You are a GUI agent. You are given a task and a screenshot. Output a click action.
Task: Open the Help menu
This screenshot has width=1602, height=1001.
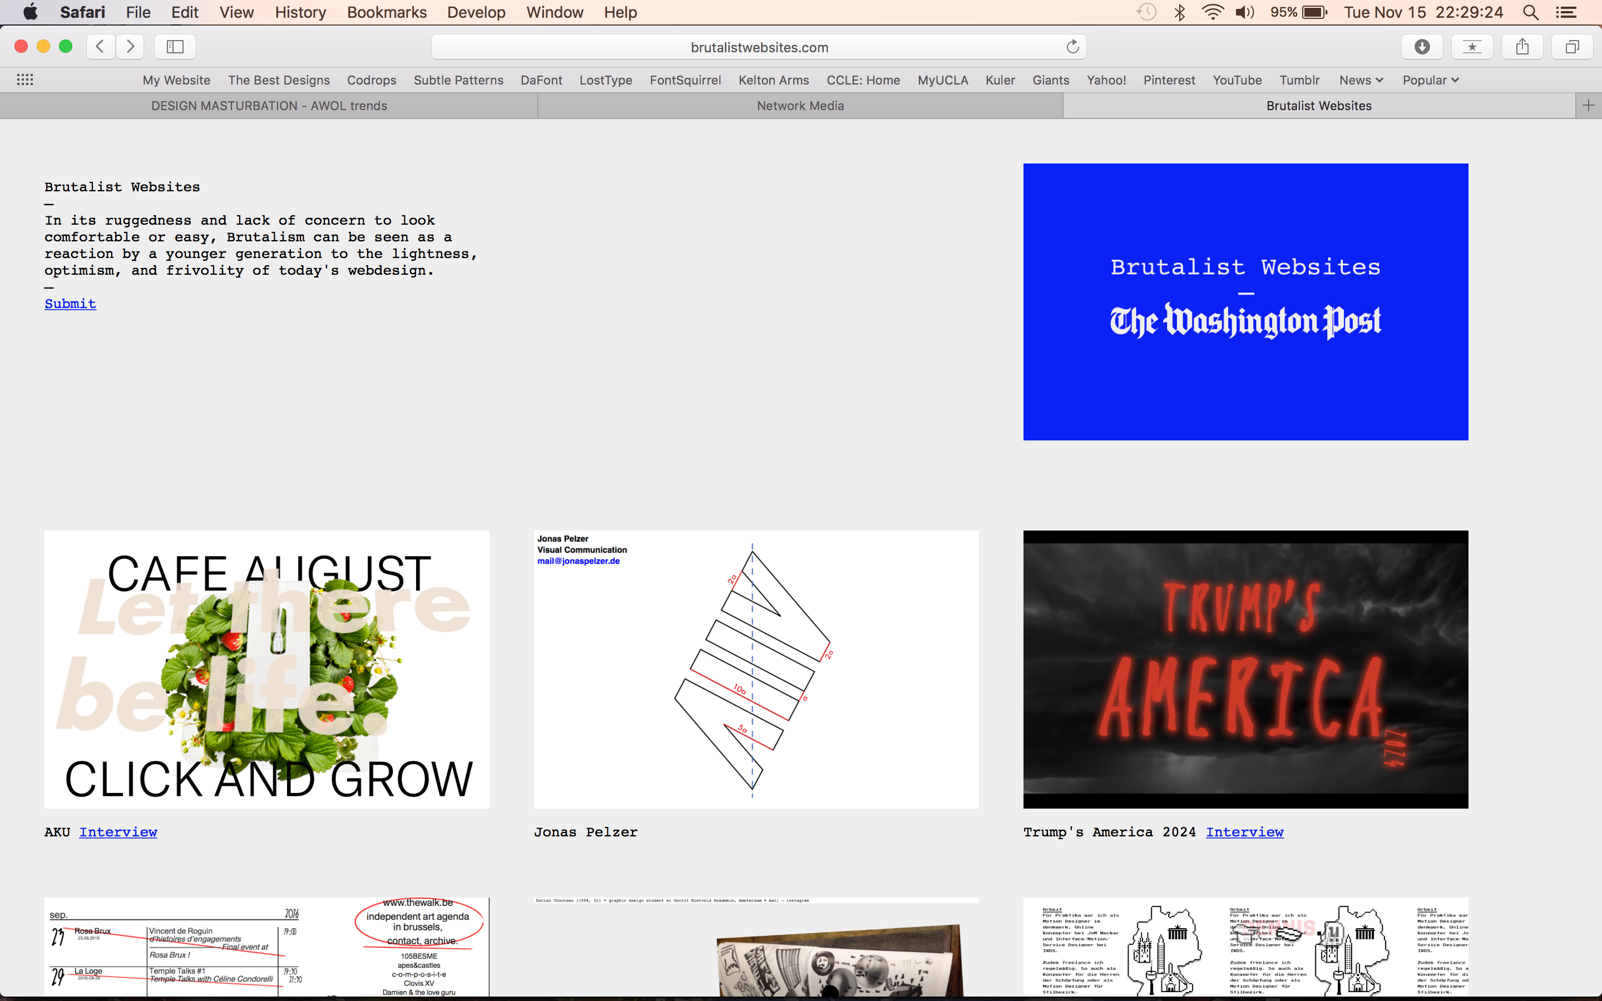[x=620, y=12]
